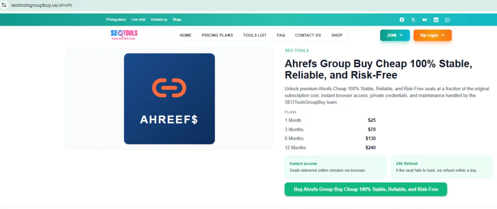Select TOOLS LIST menu item

255,35
